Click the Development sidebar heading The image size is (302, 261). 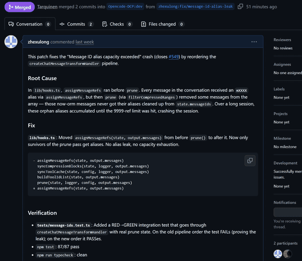(285, 163)
